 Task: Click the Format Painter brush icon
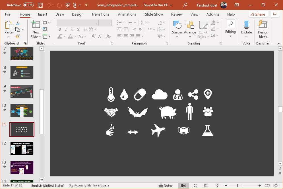pos(18,36)
